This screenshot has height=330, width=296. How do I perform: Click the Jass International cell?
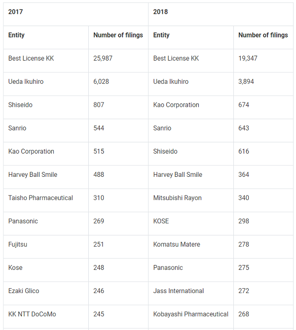179,291
